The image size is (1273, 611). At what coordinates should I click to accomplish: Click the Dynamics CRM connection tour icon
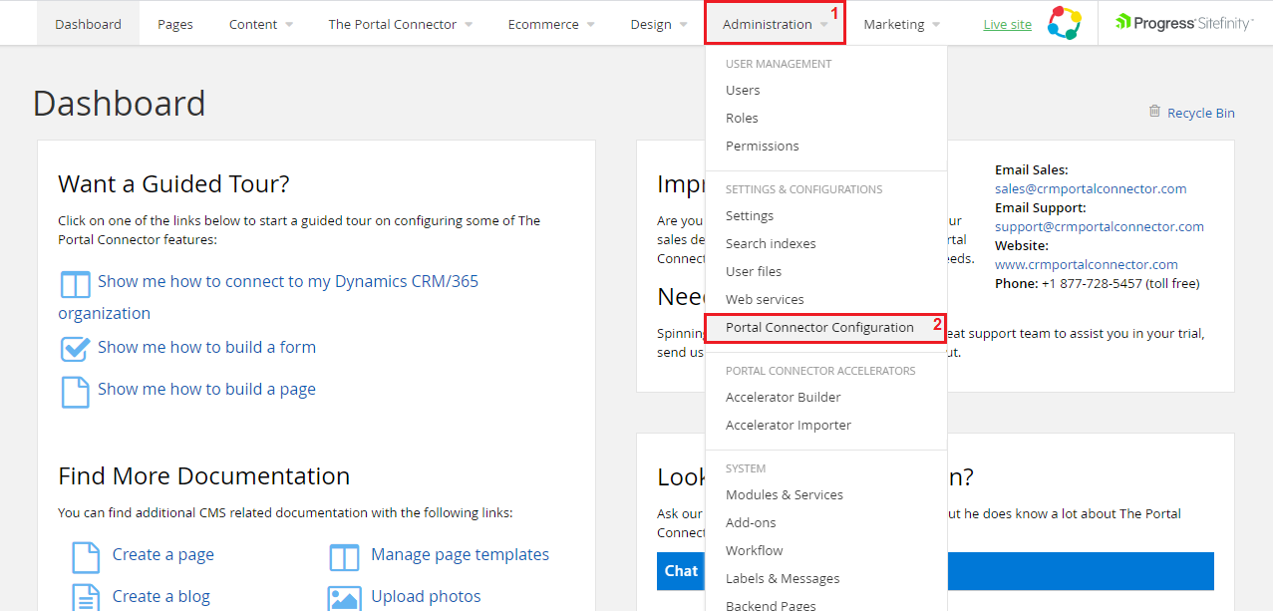click(x=76, y=284)
